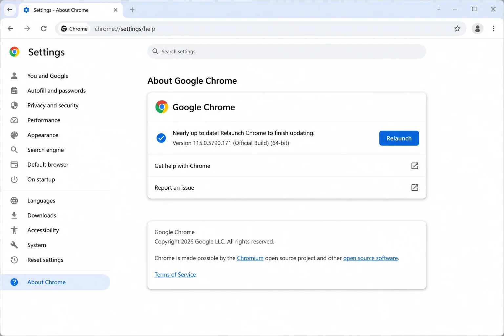
Task: Click the person icon for You and Google
Action: (x=14, y=76)
